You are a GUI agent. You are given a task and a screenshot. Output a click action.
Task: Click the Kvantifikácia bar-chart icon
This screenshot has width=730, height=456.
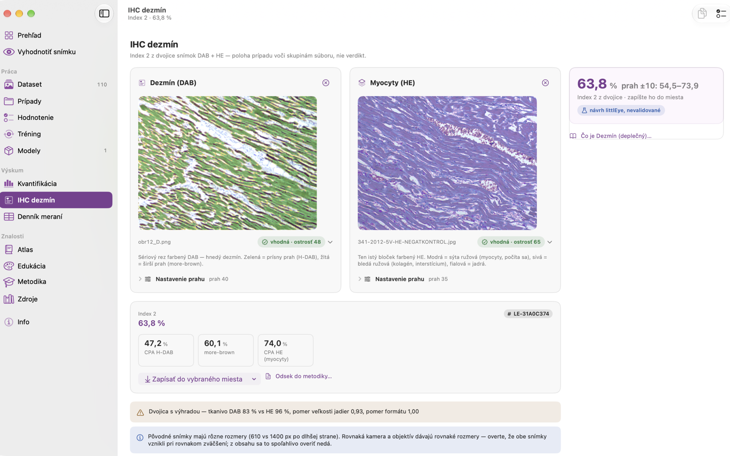click(9, 184)
